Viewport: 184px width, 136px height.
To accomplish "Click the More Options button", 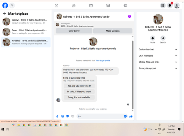I will pyautogui.click(x=113, y=31).
